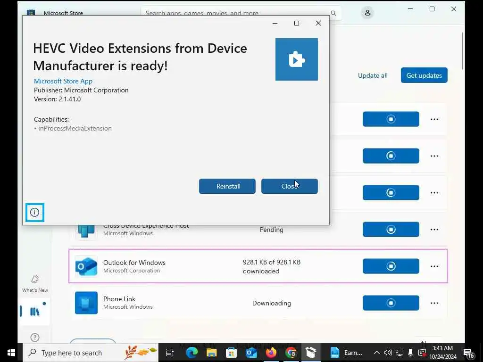Viewport: 483px width, 362px height.
Task: Open File Explorer from the taskbar
Action: pyautogui.click(x=212, y=353)
